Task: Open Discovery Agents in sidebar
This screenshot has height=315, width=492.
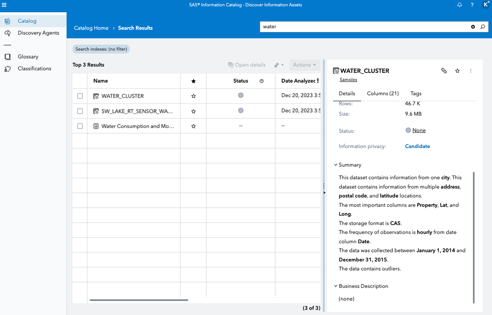Action: [33, 33]
